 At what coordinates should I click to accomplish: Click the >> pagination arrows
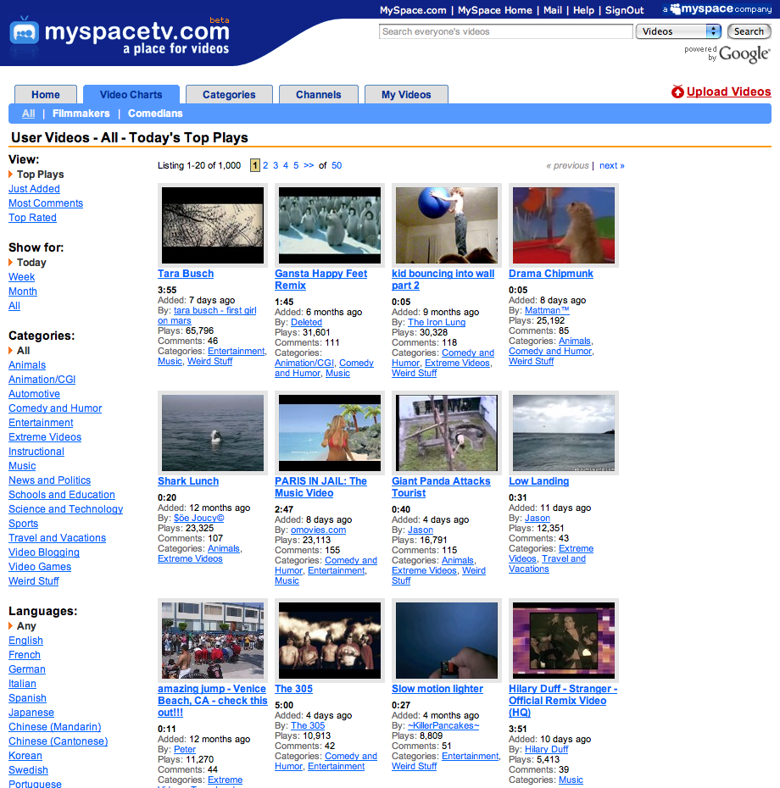tap(309, 165)
